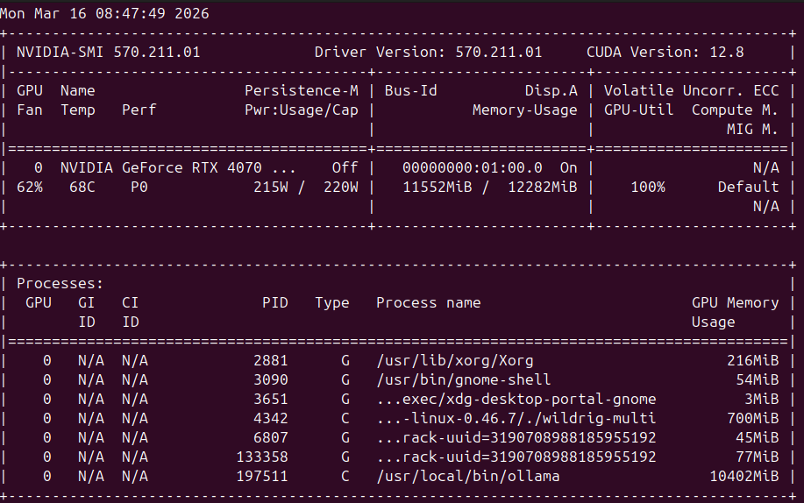Click the 10402MiB memory value

coord(744,477)
